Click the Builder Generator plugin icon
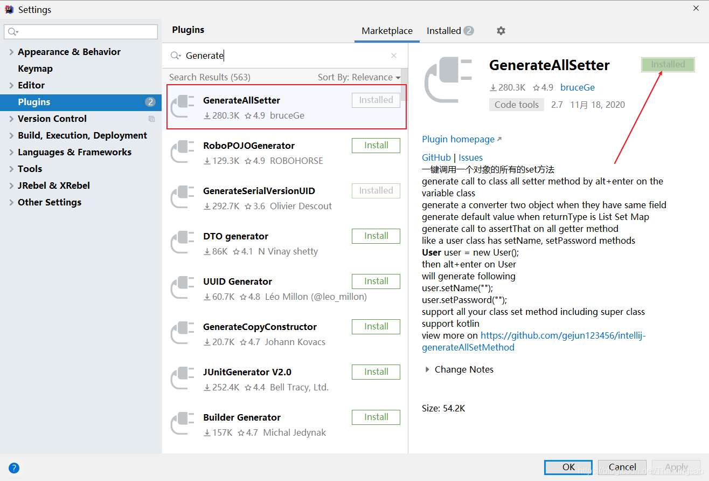Image resolution: width=709 pixels, height=481 pixels. click(x=182, y=424)
